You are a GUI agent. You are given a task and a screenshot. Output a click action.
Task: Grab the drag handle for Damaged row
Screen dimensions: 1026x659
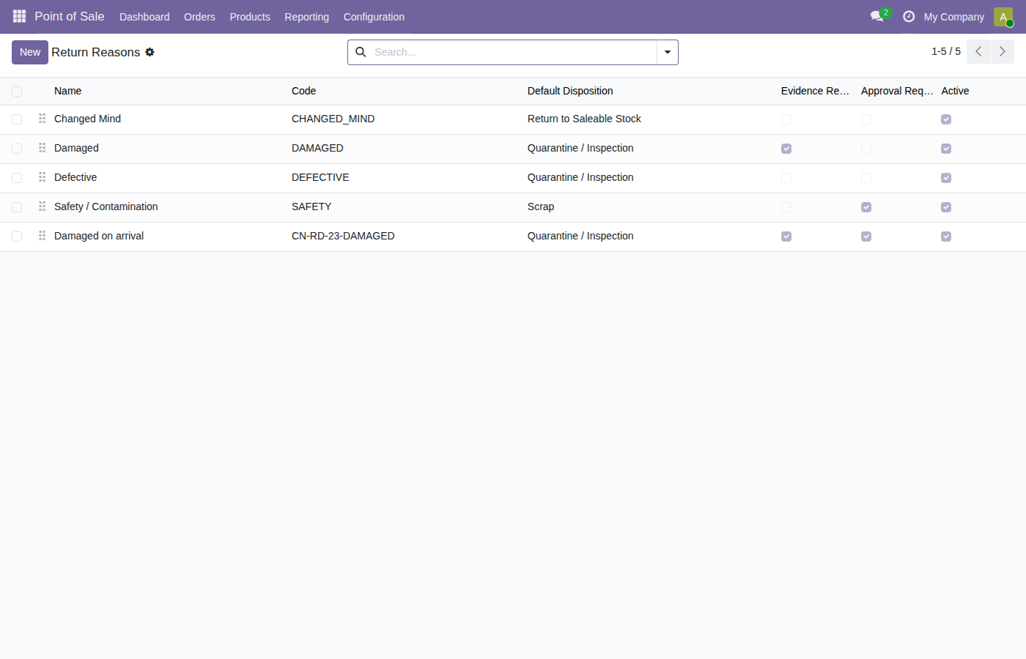(x=42, y=148)
